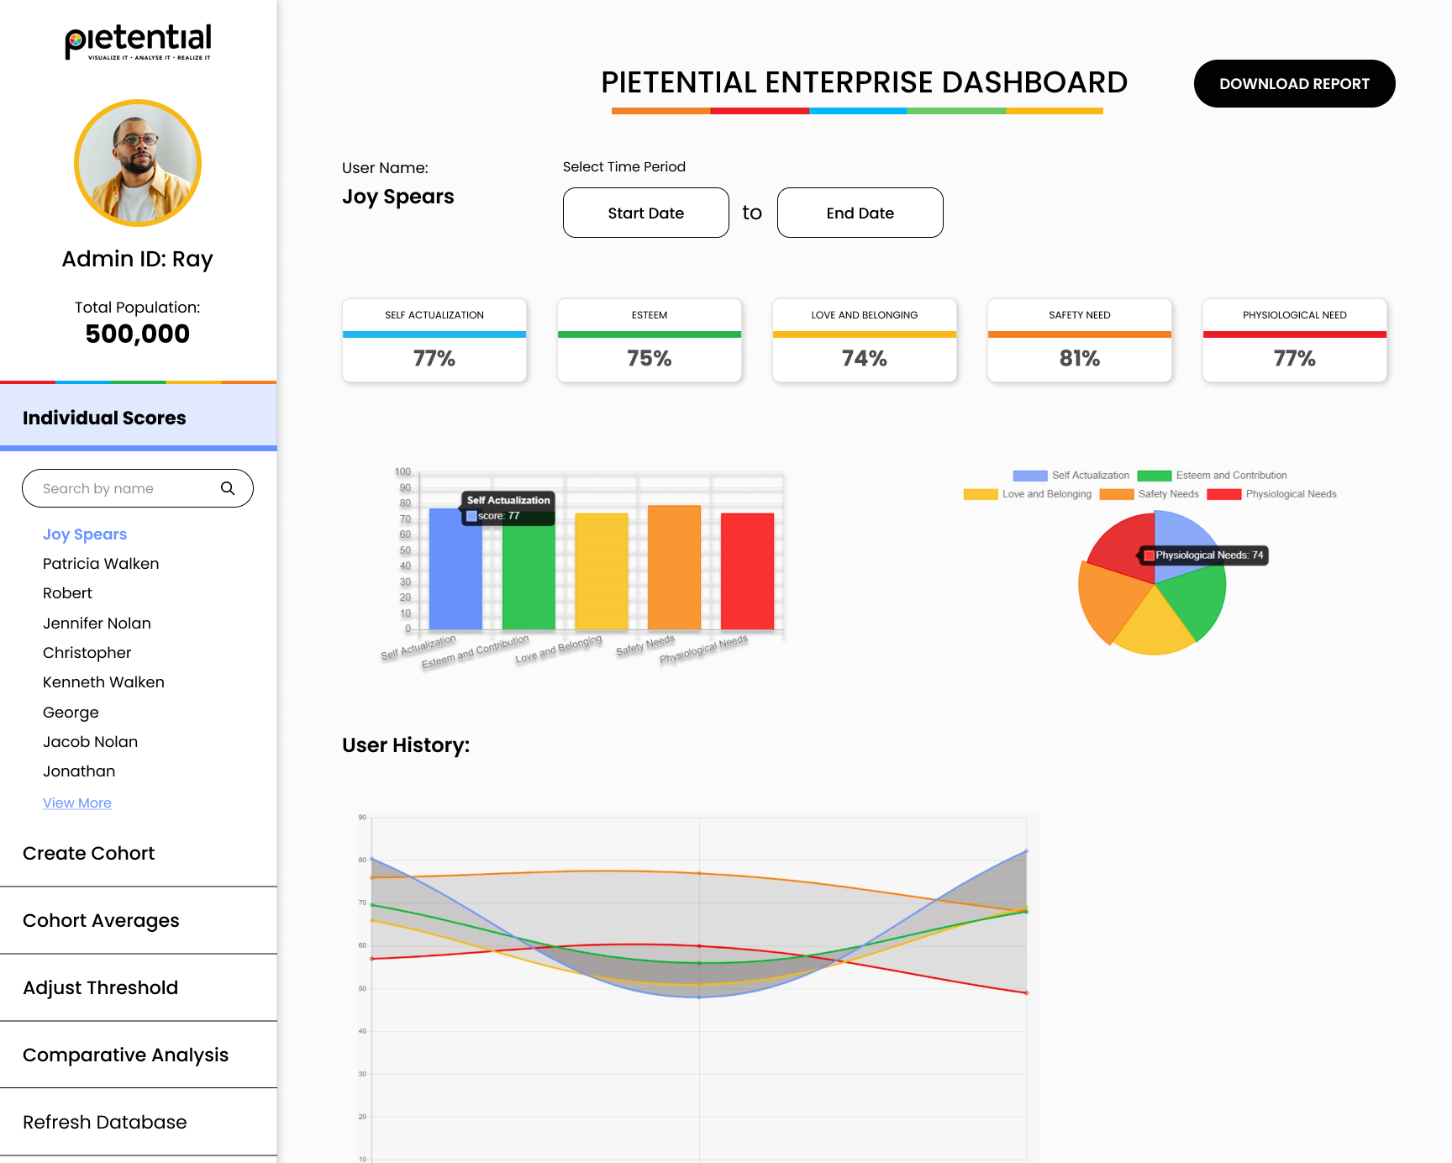
Task: Click the Safety Need 81% score card
Action: tap(1079, 341)
